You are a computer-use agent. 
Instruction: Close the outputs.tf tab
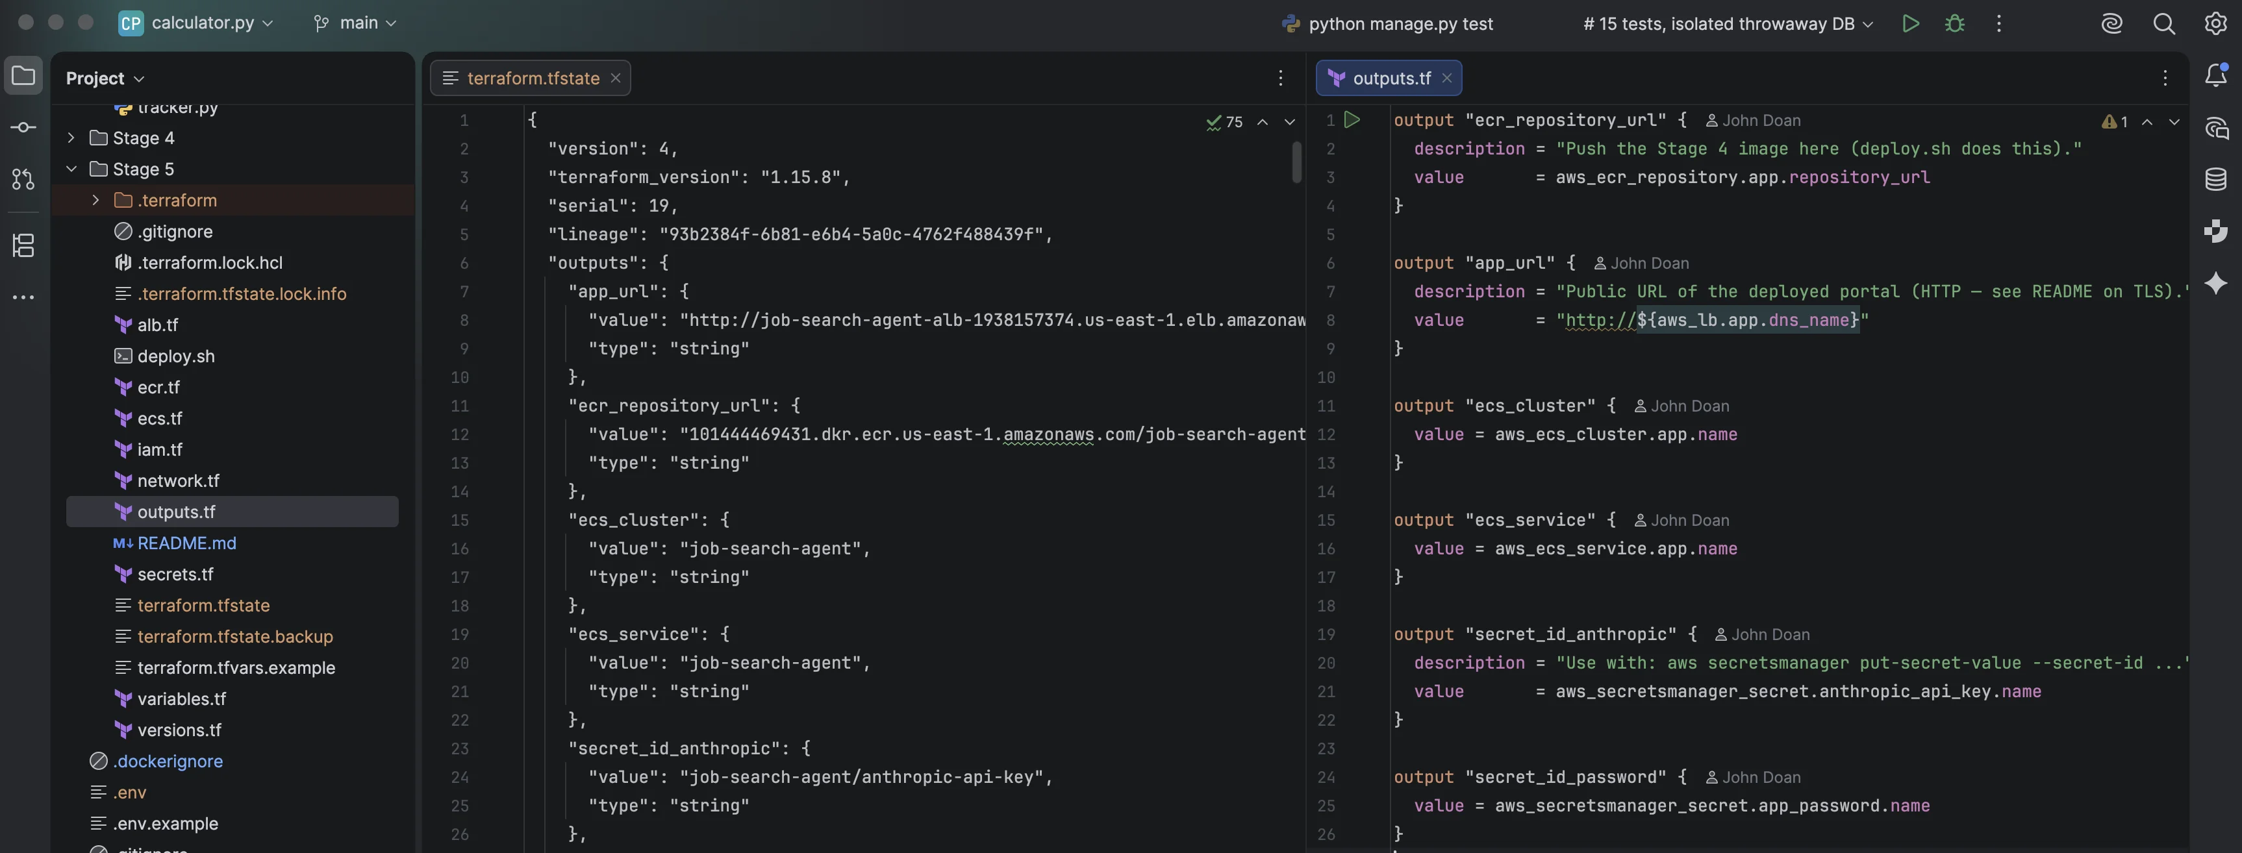(x=1446, y=79)
